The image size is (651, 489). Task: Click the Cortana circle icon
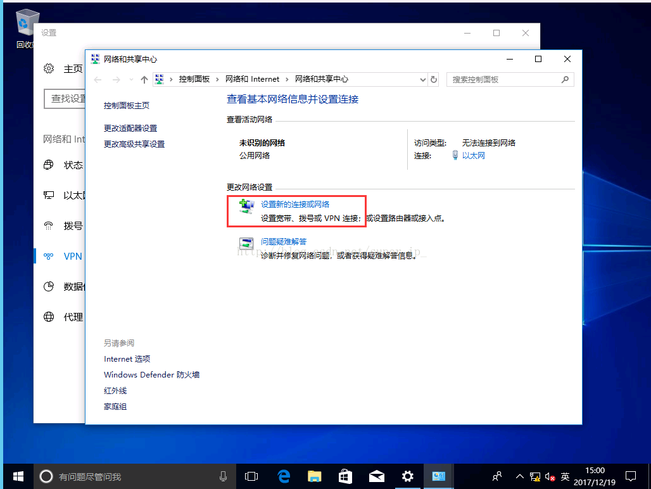46,476
